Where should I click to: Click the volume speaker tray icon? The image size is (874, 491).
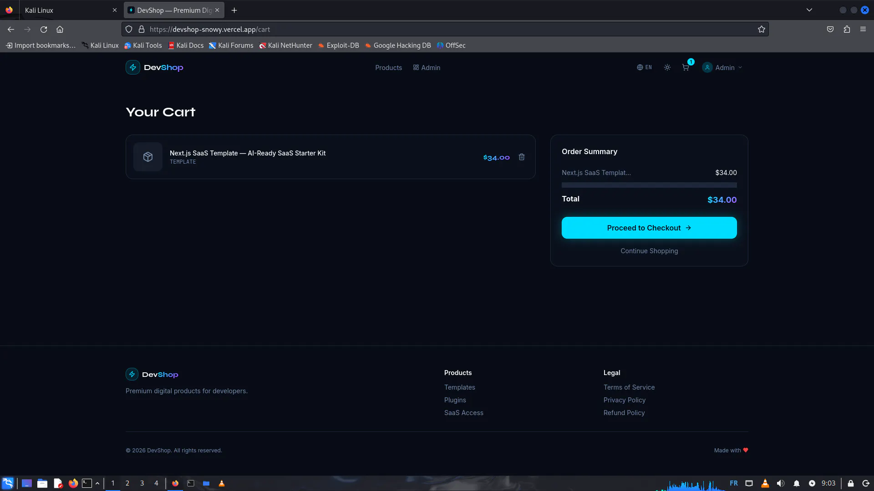tap(781, 483)
